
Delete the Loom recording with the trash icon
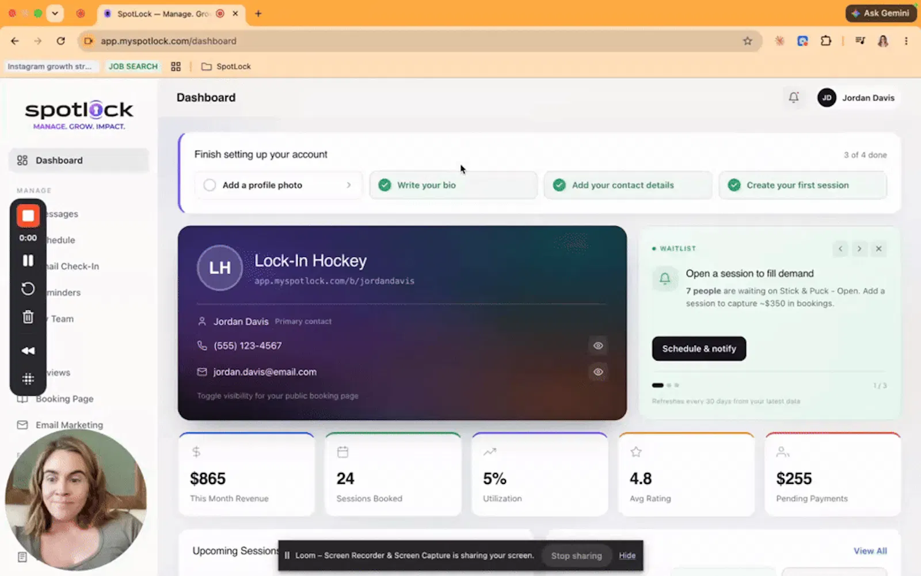28,317
